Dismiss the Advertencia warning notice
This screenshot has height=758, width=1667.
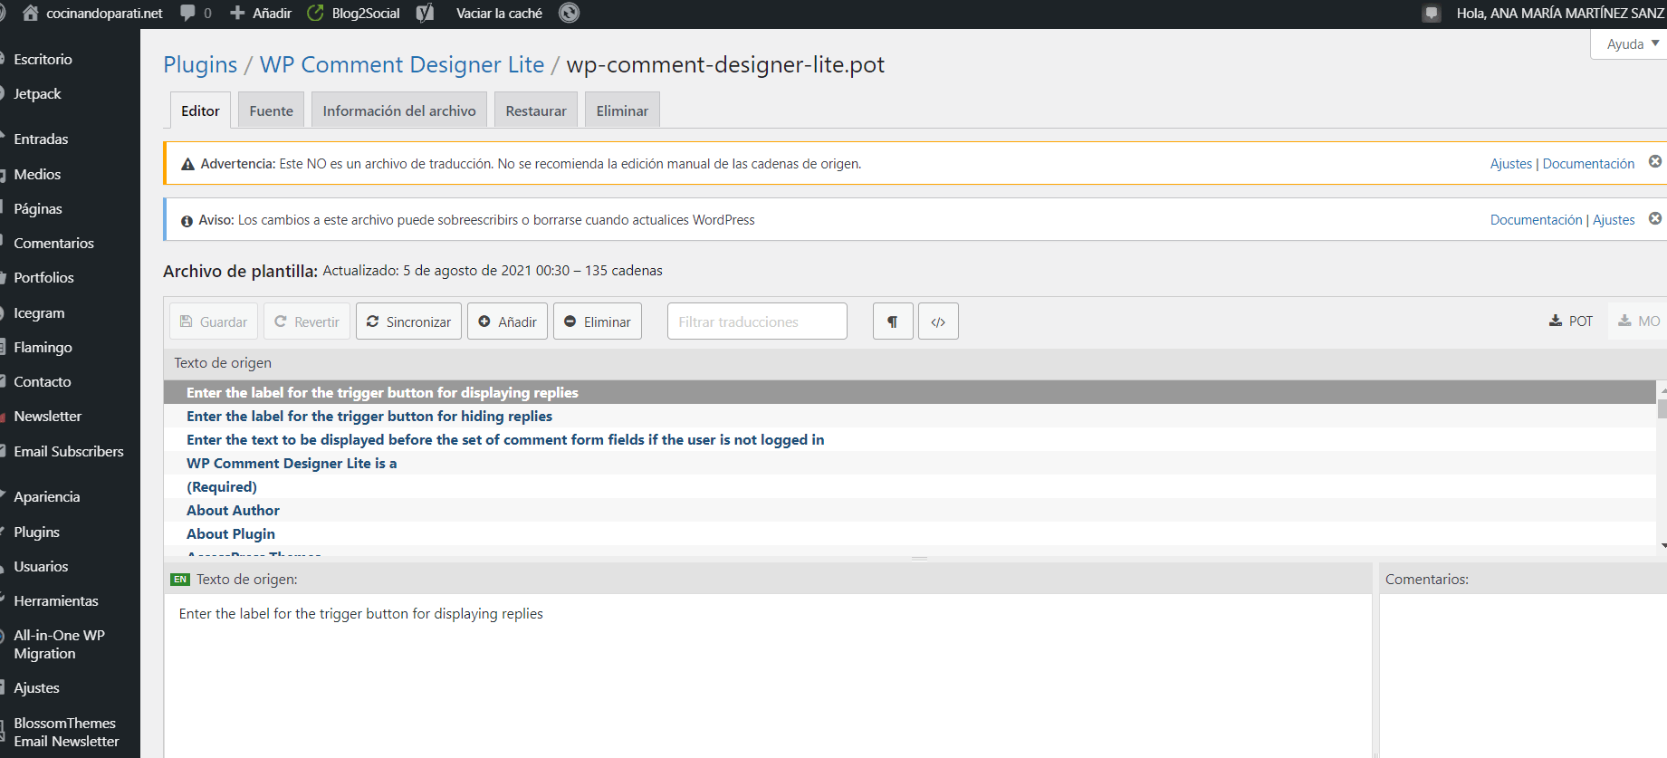1655,161
